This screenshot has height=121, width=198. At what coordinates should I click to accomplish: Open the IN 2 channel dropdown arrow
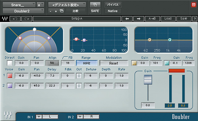pos(80,117)
